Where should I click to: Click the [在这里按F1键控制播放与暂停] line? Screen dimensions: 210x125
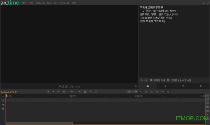pyautogui.click(x=157, y=11)
